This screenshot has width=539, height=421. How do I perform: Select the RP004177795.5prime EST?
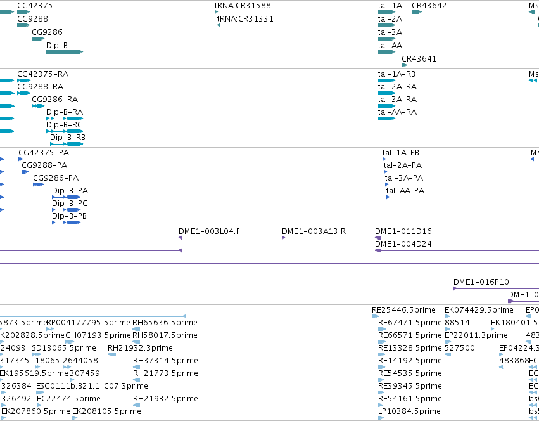point(50,329)
